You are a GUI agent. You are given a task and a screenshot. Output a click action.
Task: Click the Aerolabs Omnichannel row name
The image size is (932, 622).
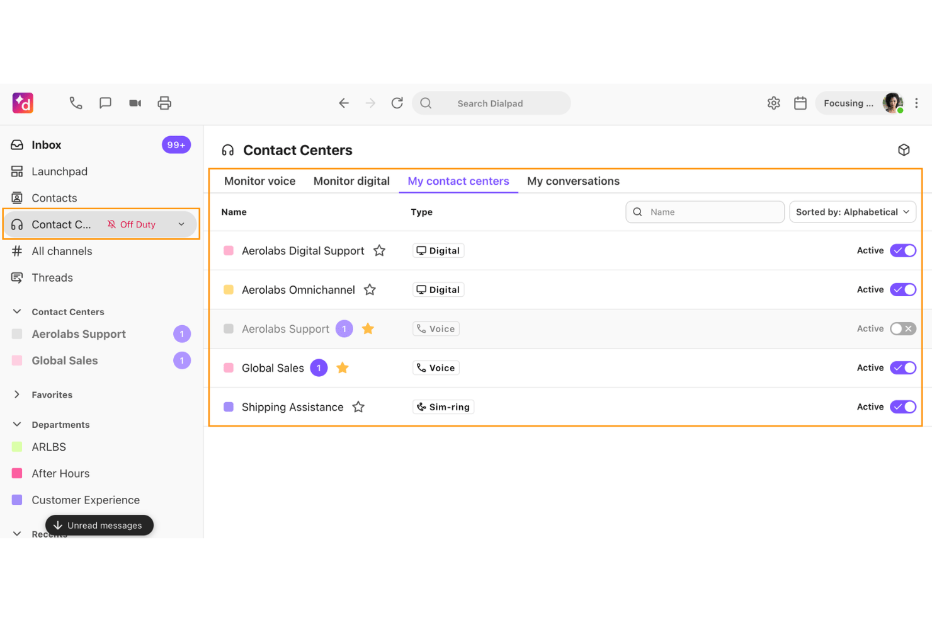[x=298, y=290]
